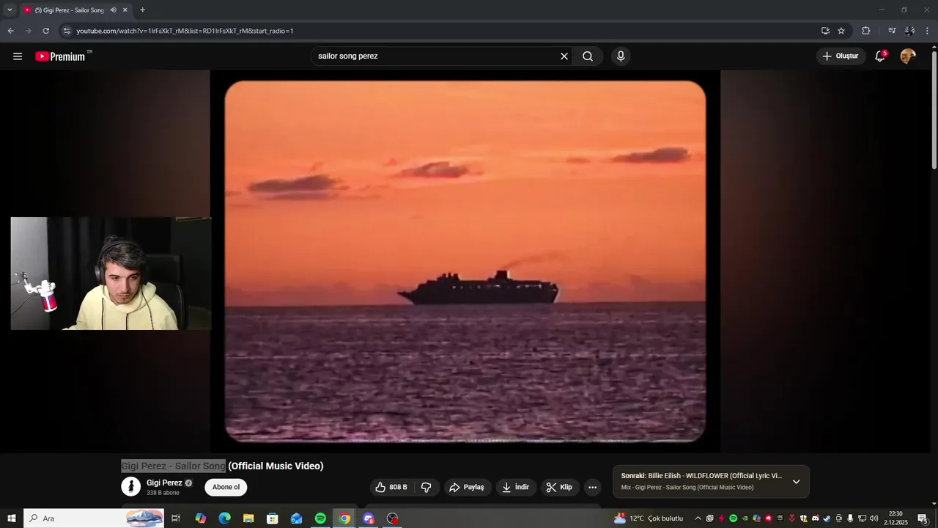
Task: Open Microsoft Edge from taskbar
Action: point(225,518)
